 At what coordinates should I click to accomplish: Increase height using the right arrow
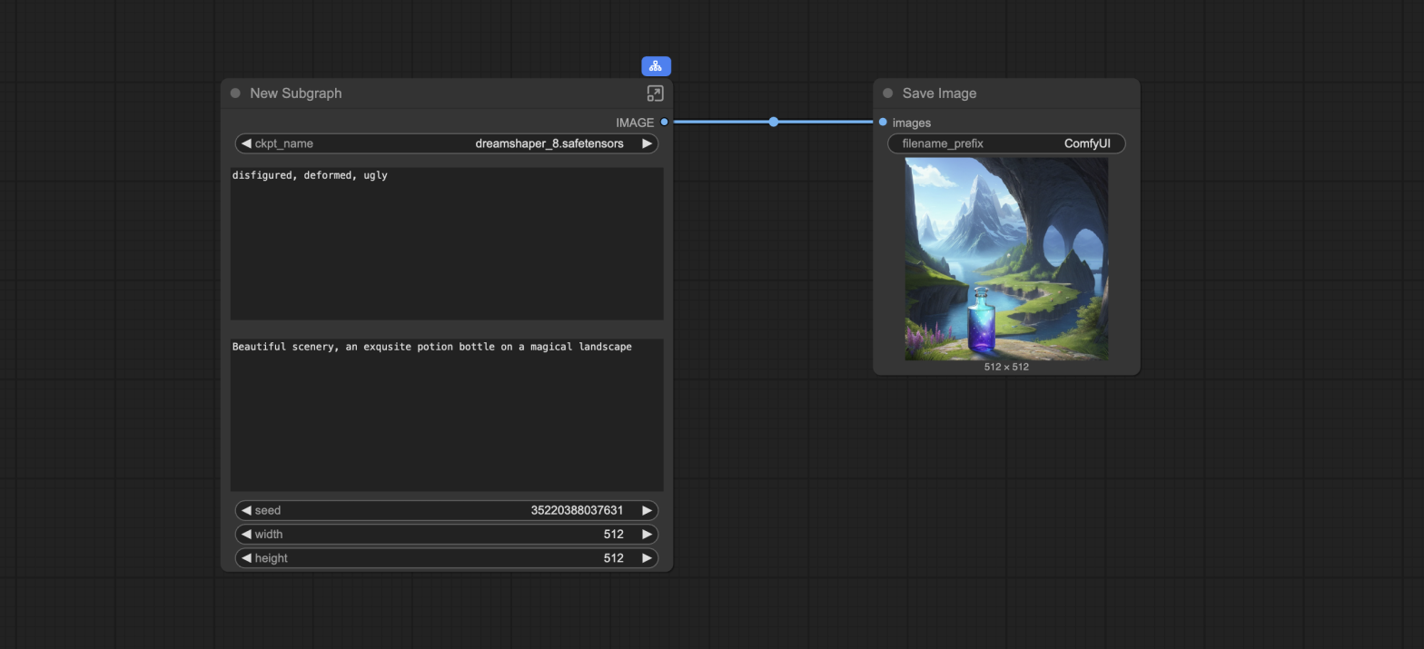[x=647, y=558]
